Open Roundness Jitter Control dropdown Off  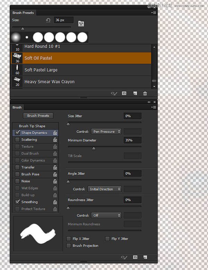pyautogui.click(x=106, y=216)
